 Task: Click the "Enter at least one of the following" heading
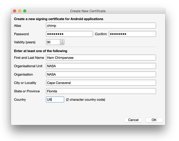click(x=41, y=51)
